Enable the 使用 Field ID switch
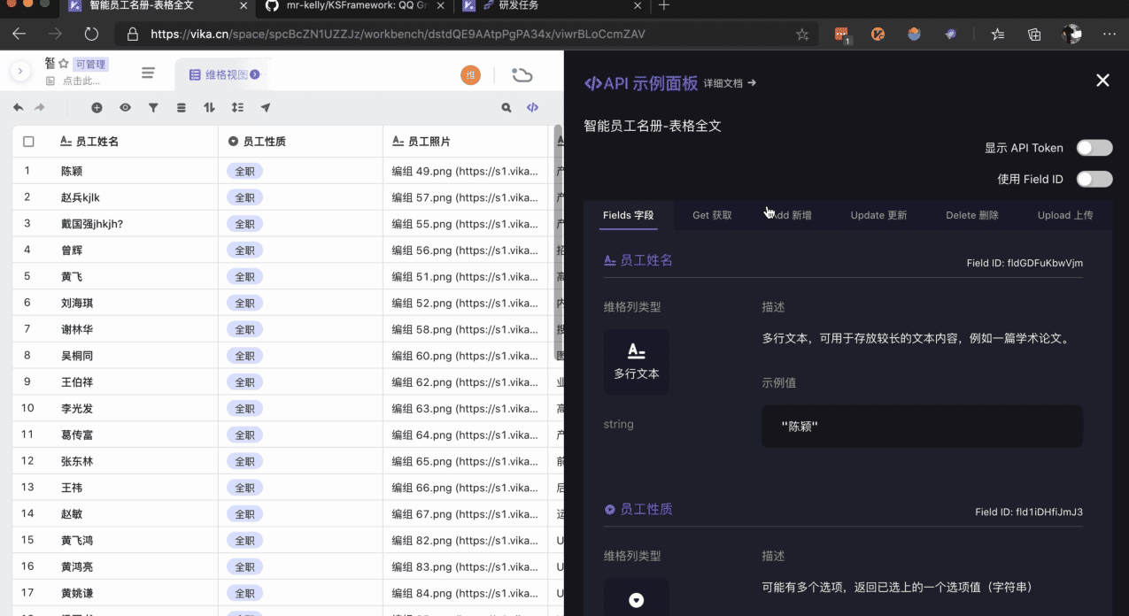This screenshot has height=616, width=1129. [x=1094, y=179]
